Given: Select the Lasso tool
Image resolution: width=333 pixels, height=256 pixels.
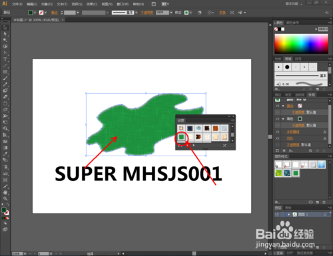Looking at the screenshot, I should pyautogui.click(x=5, y=47).
